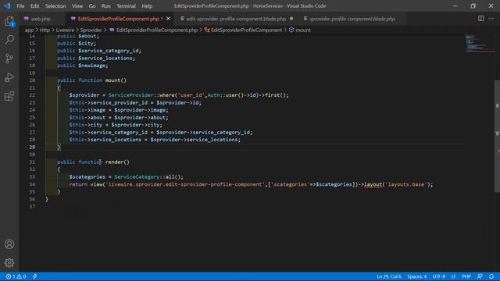Click $service_locations on line 17
500x281 pixels.
(105, 59)
